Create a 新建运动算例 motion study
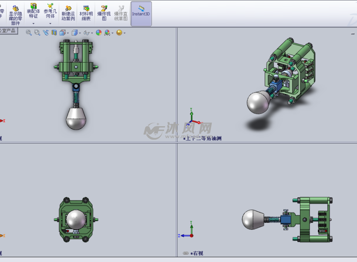This screenshot has width=357, height=262. click(x=68, y=13)
